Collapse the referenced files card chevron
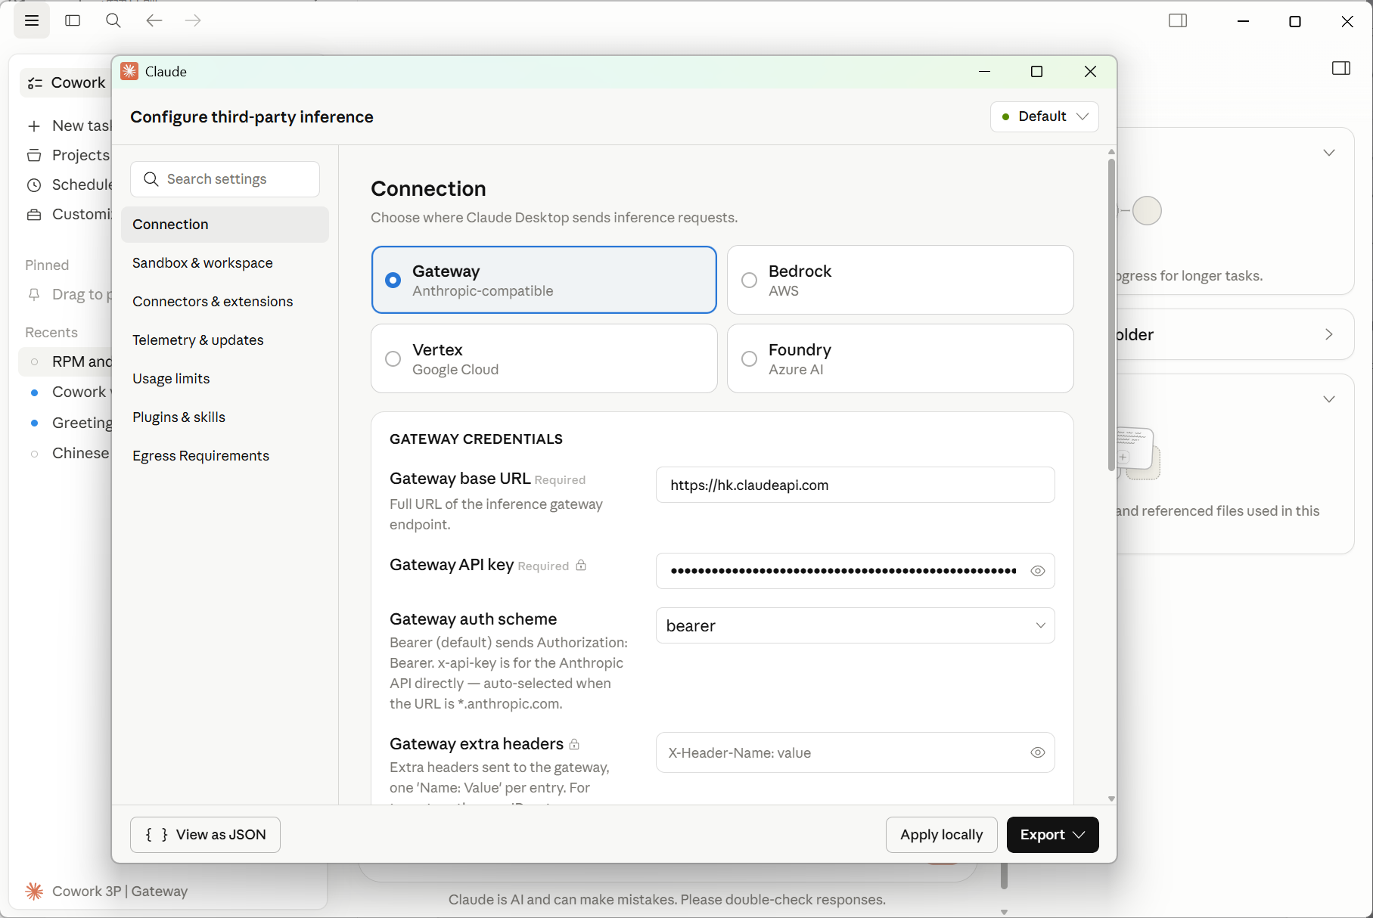This screenshot has width=1373, height=918. click(1329, 399)
